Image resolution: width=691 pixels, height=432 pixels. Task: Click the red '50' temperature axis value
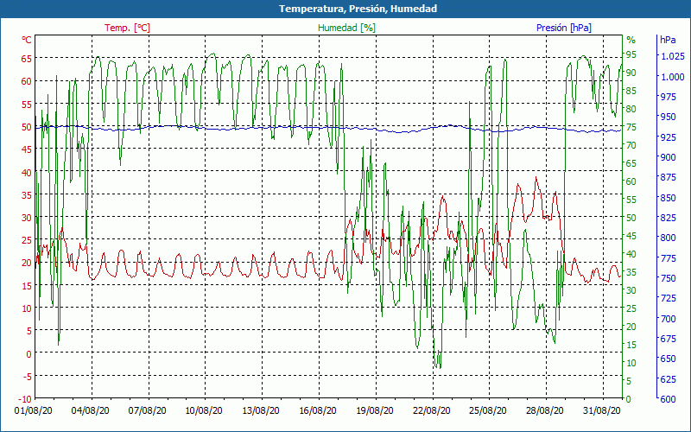point(27,127)
